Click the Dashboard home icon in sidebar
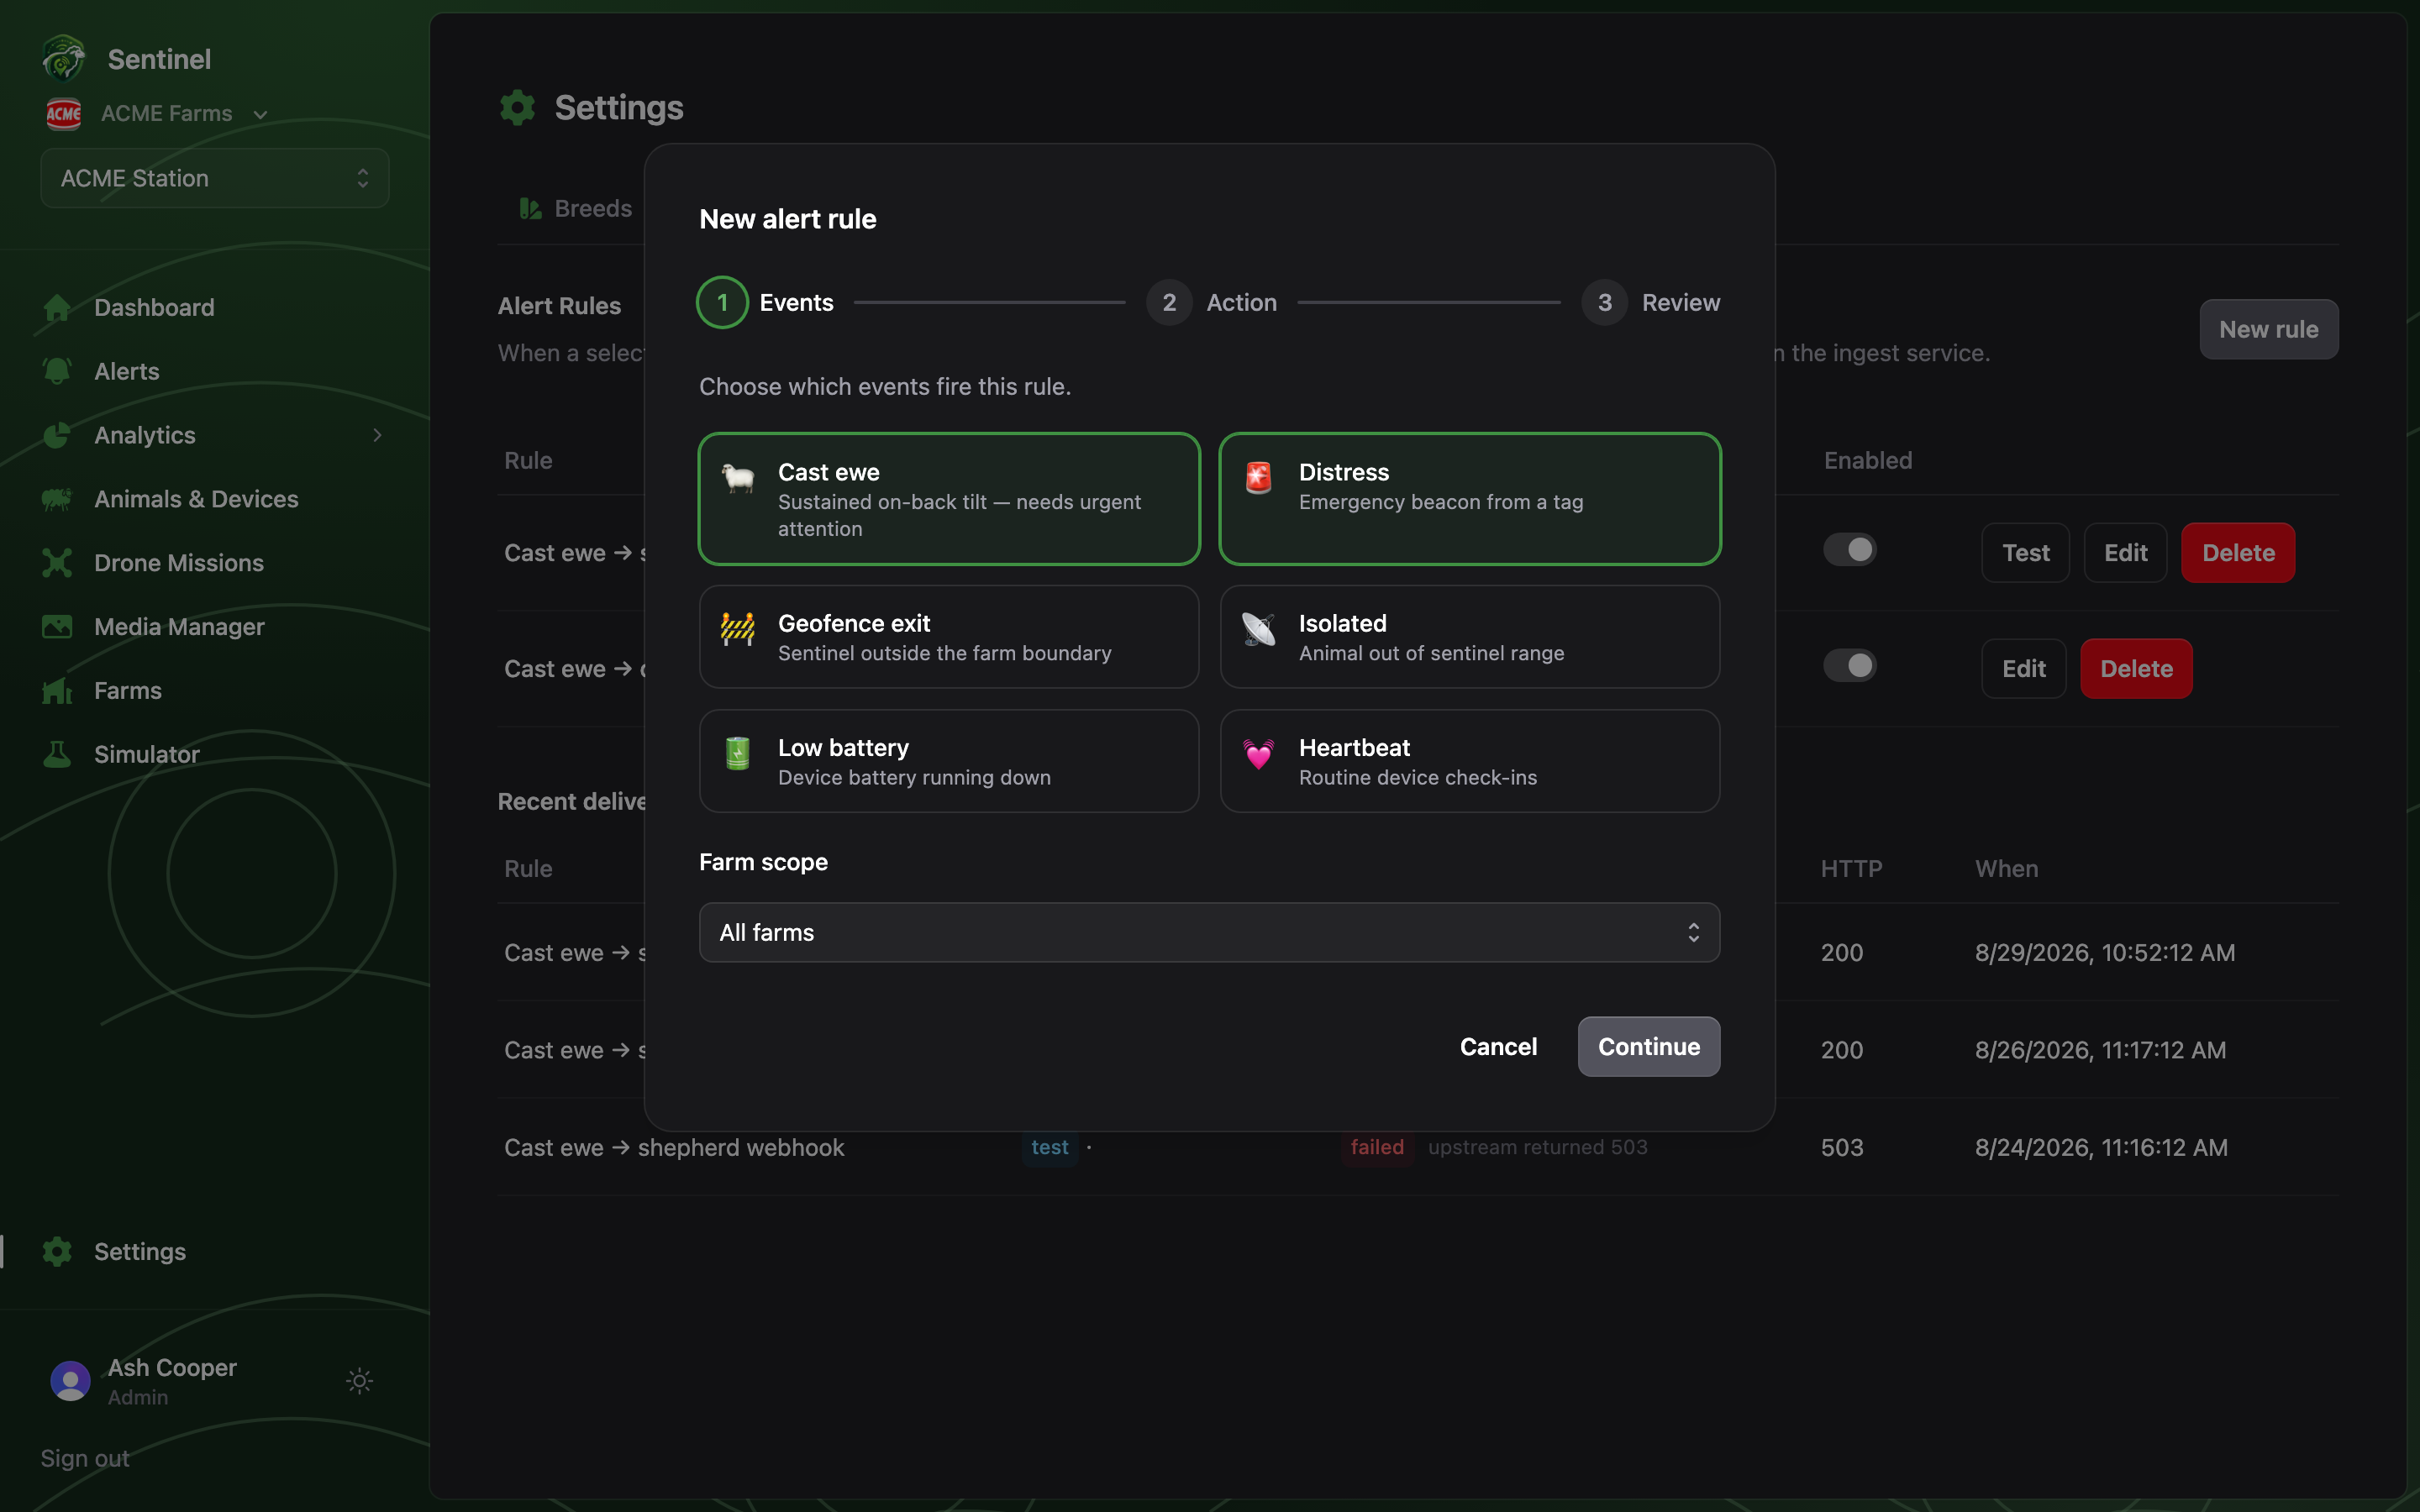The width and height of the screenshot is (2420, 1512). [x=57, y=307]
